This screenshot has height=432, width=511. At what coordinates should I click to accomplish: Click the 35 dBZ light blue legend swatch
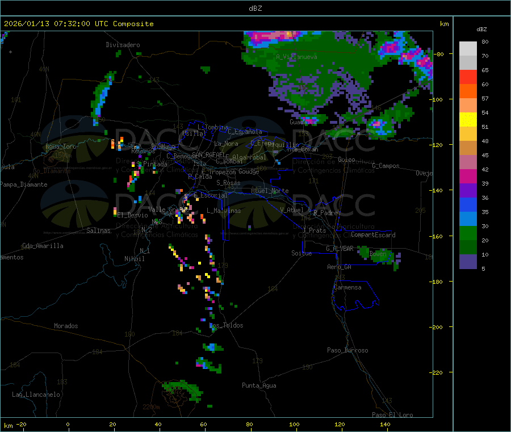[x=468, y=219]
